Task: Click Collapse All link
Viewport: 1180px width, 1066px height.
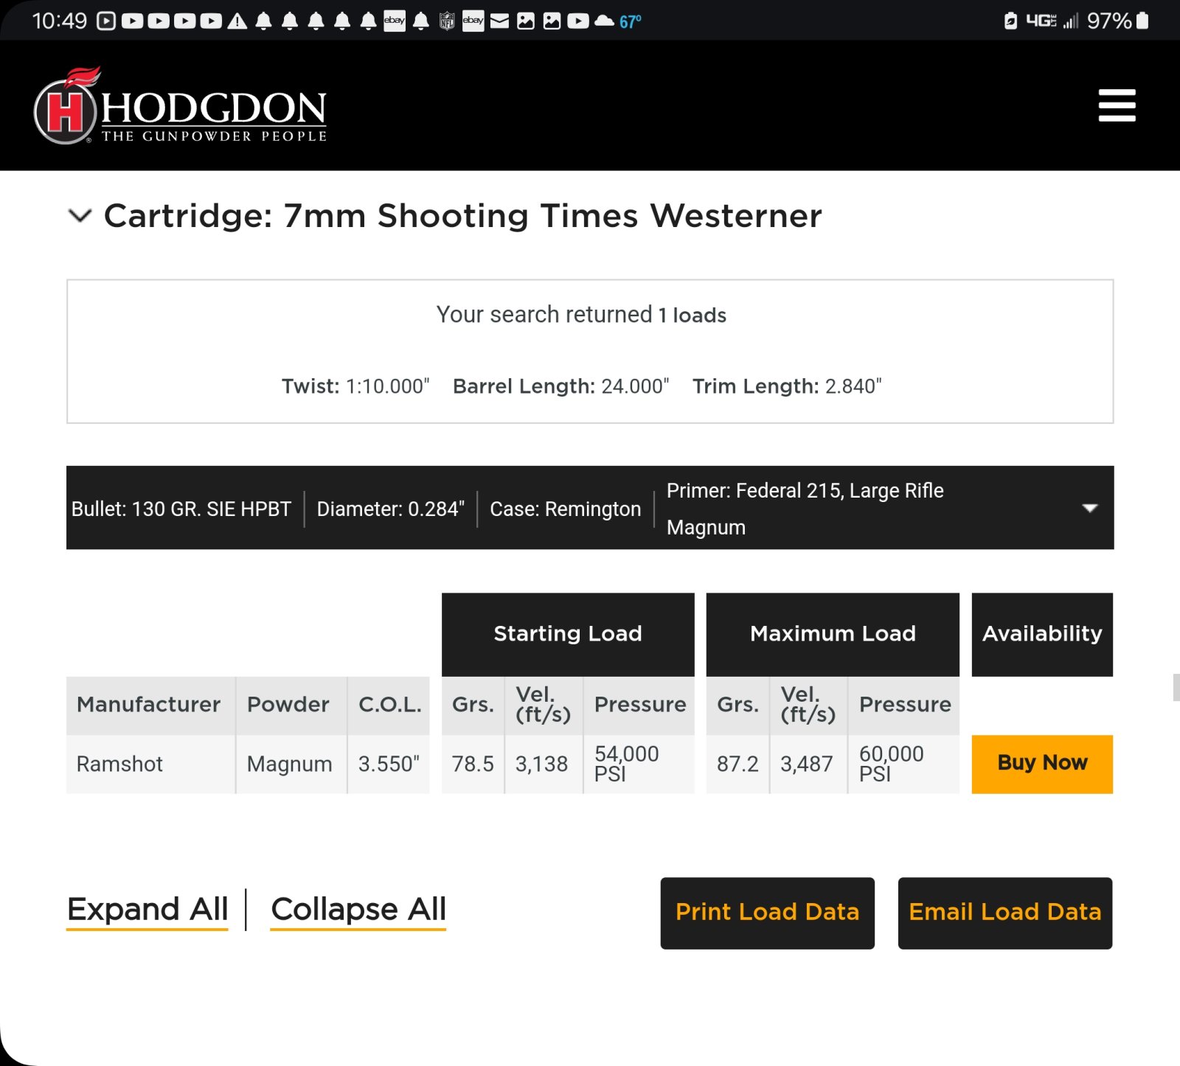Action: pos(358,910)
